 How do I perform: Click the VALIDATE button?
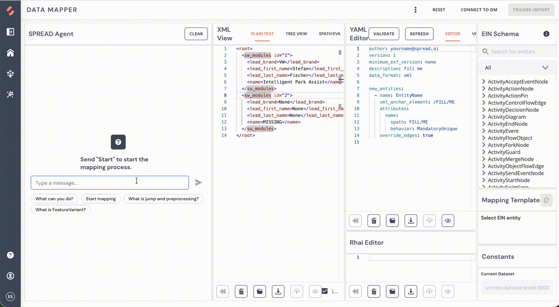[x=384, y=34]
